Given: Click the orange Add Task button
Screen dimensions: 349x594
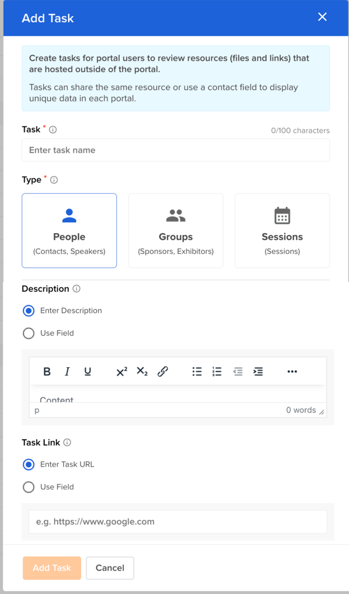Looking at the screenshot, I should pyautogui.click(x=52, y=568).
